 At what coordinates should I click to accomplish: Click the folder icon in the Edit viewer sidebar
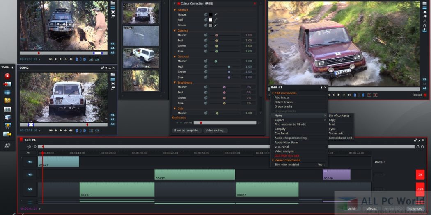tap(425, 3)
